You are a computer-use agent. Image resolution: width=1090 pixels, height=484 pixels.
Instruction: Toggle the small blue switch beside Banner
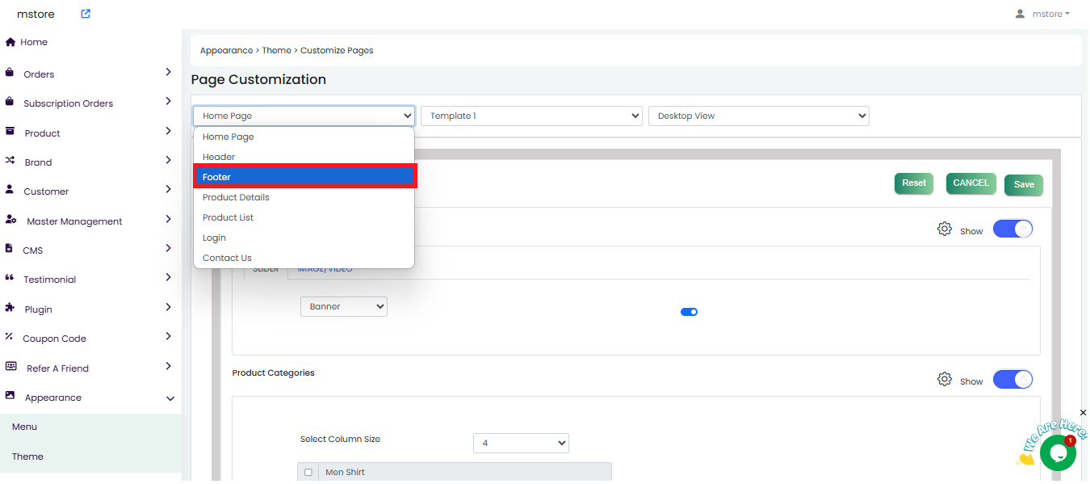point(689,312)
